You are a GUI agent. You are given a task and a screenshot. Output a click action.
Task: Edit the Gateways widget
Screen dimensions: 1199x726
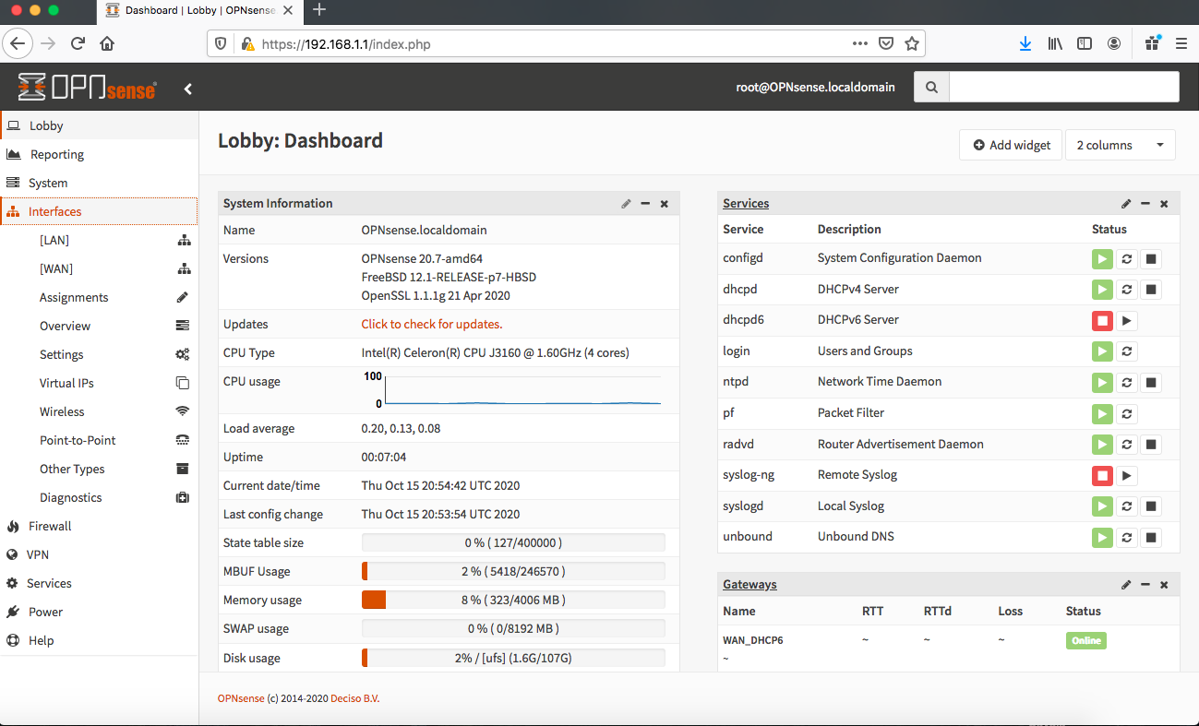(x=1126, y=585)
